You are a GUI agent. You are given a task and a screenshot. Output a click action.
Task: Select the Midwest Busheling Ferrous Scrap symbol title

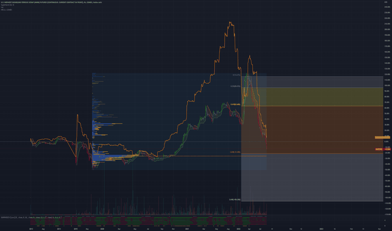pos(51,2)
